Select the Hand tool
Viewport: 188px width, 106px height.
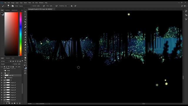(x=25, y=58)
